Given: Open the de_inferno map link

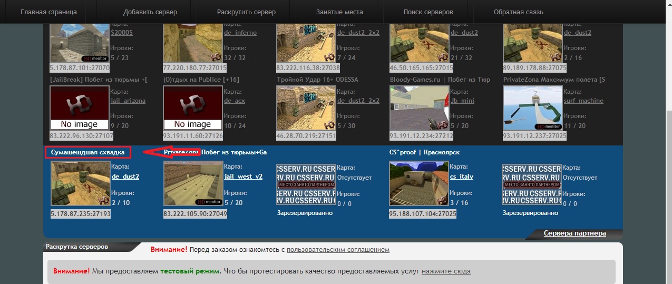Looking at the screenshot, I should (240, 33).
